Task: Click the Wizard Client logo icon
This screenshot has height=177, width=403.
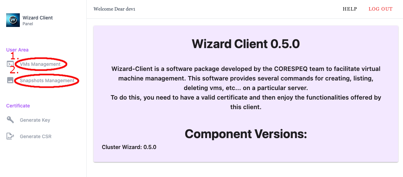Action: click(13, 20)
